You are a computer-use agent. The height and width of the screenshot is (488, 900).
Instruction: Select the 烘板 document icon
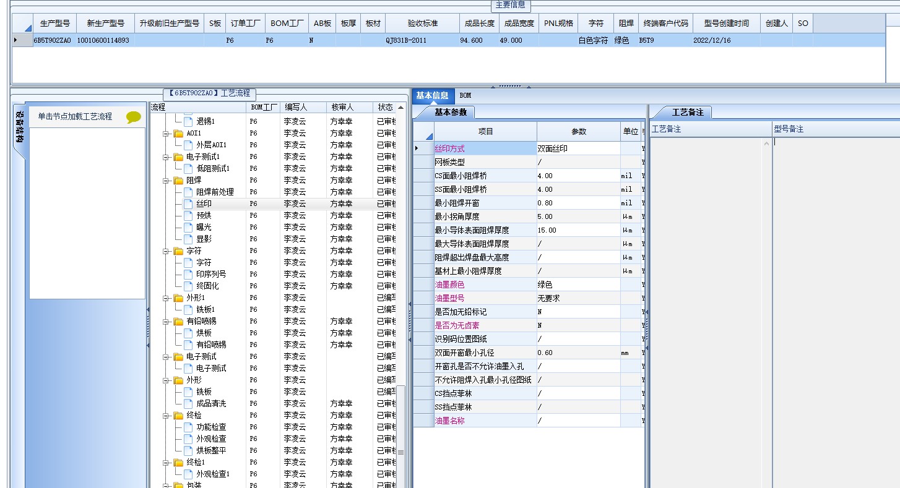(188, 333)
